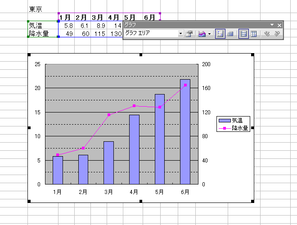
Task: Click the angle text clockwise icon
Action: (267, 34)
